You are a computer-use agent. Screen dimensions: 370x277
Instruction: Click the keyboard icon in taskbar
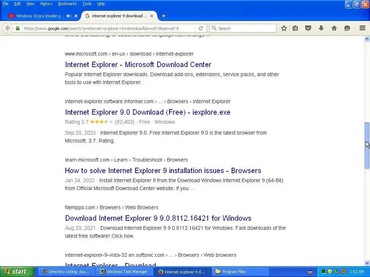tap(310, 272)
